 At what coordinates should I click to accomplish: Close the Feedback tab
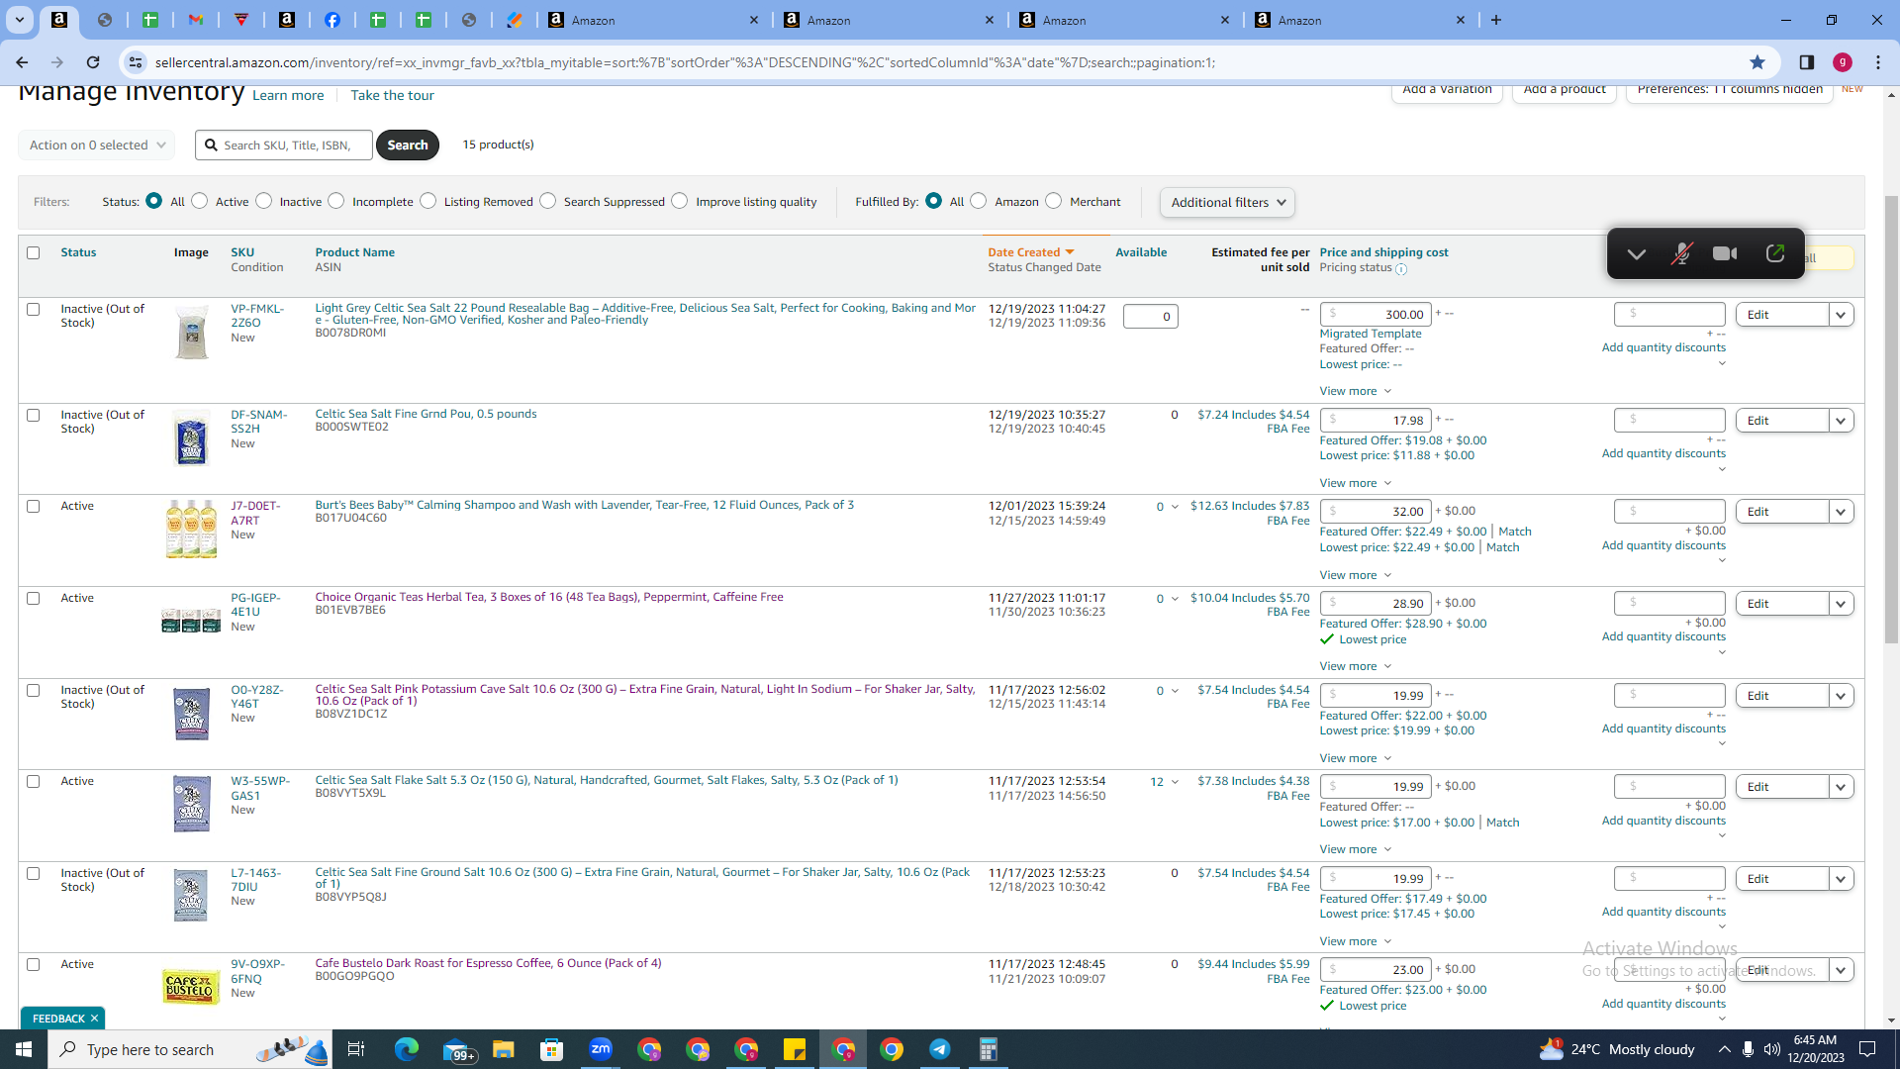95,1019
